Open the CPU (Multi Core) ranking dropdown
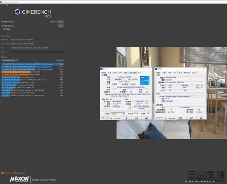 pos(9,60)
